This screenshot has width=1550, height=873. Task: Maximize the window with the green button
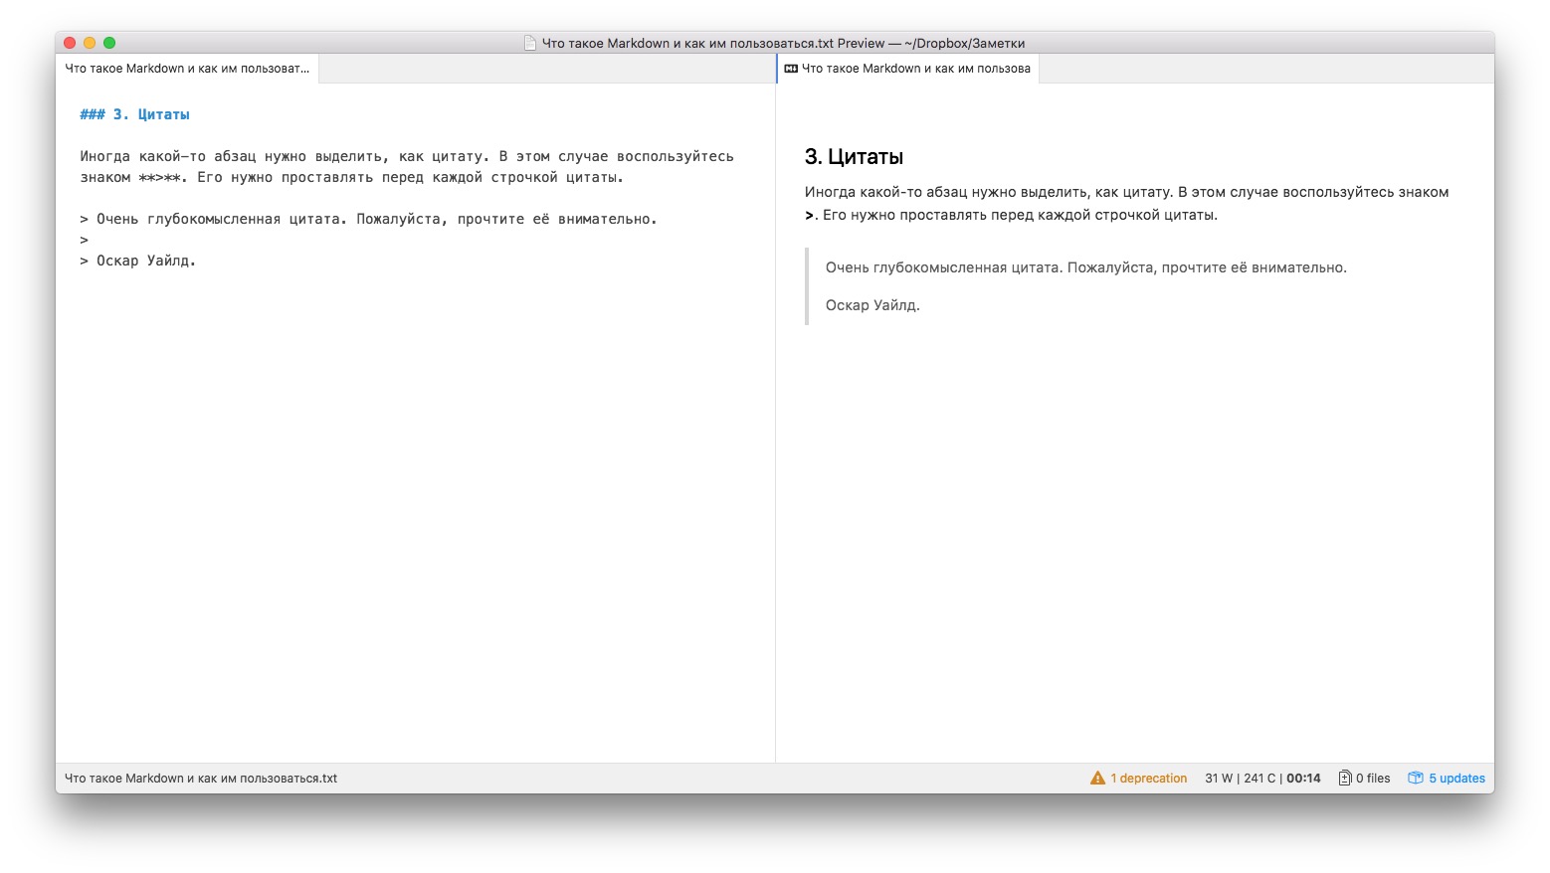pos(109,43)
